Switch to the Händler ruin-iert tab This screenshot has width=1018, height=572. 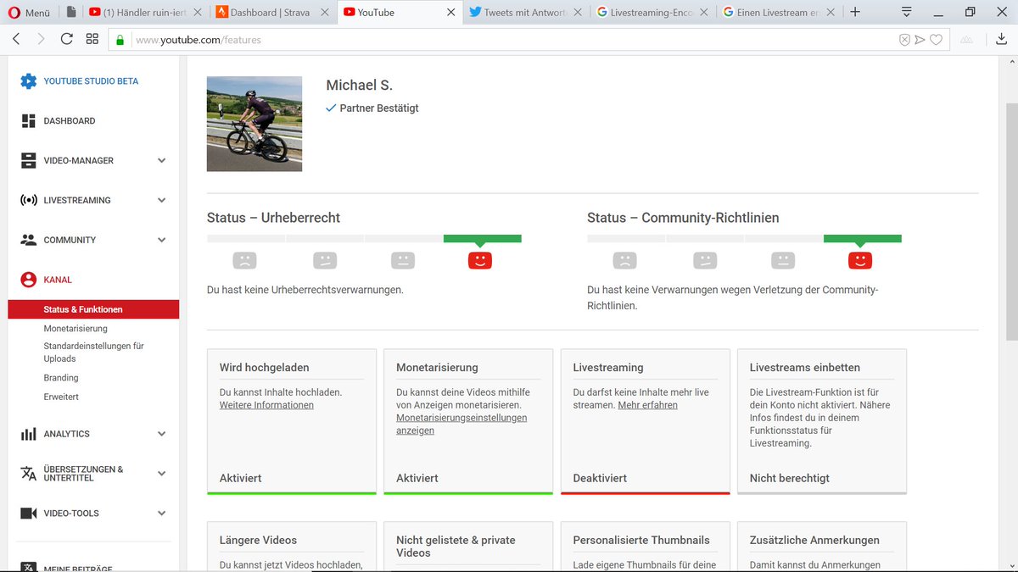tap(145, 13)
